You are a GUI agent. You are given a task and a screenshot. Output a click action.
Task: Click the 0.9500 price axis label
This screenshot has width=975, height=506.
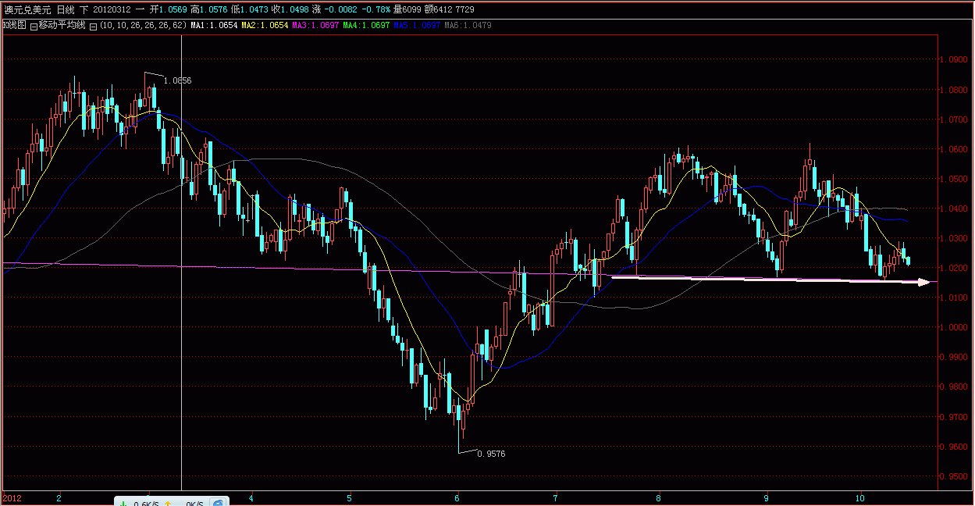pyautogui.click(x=954, y=476)
